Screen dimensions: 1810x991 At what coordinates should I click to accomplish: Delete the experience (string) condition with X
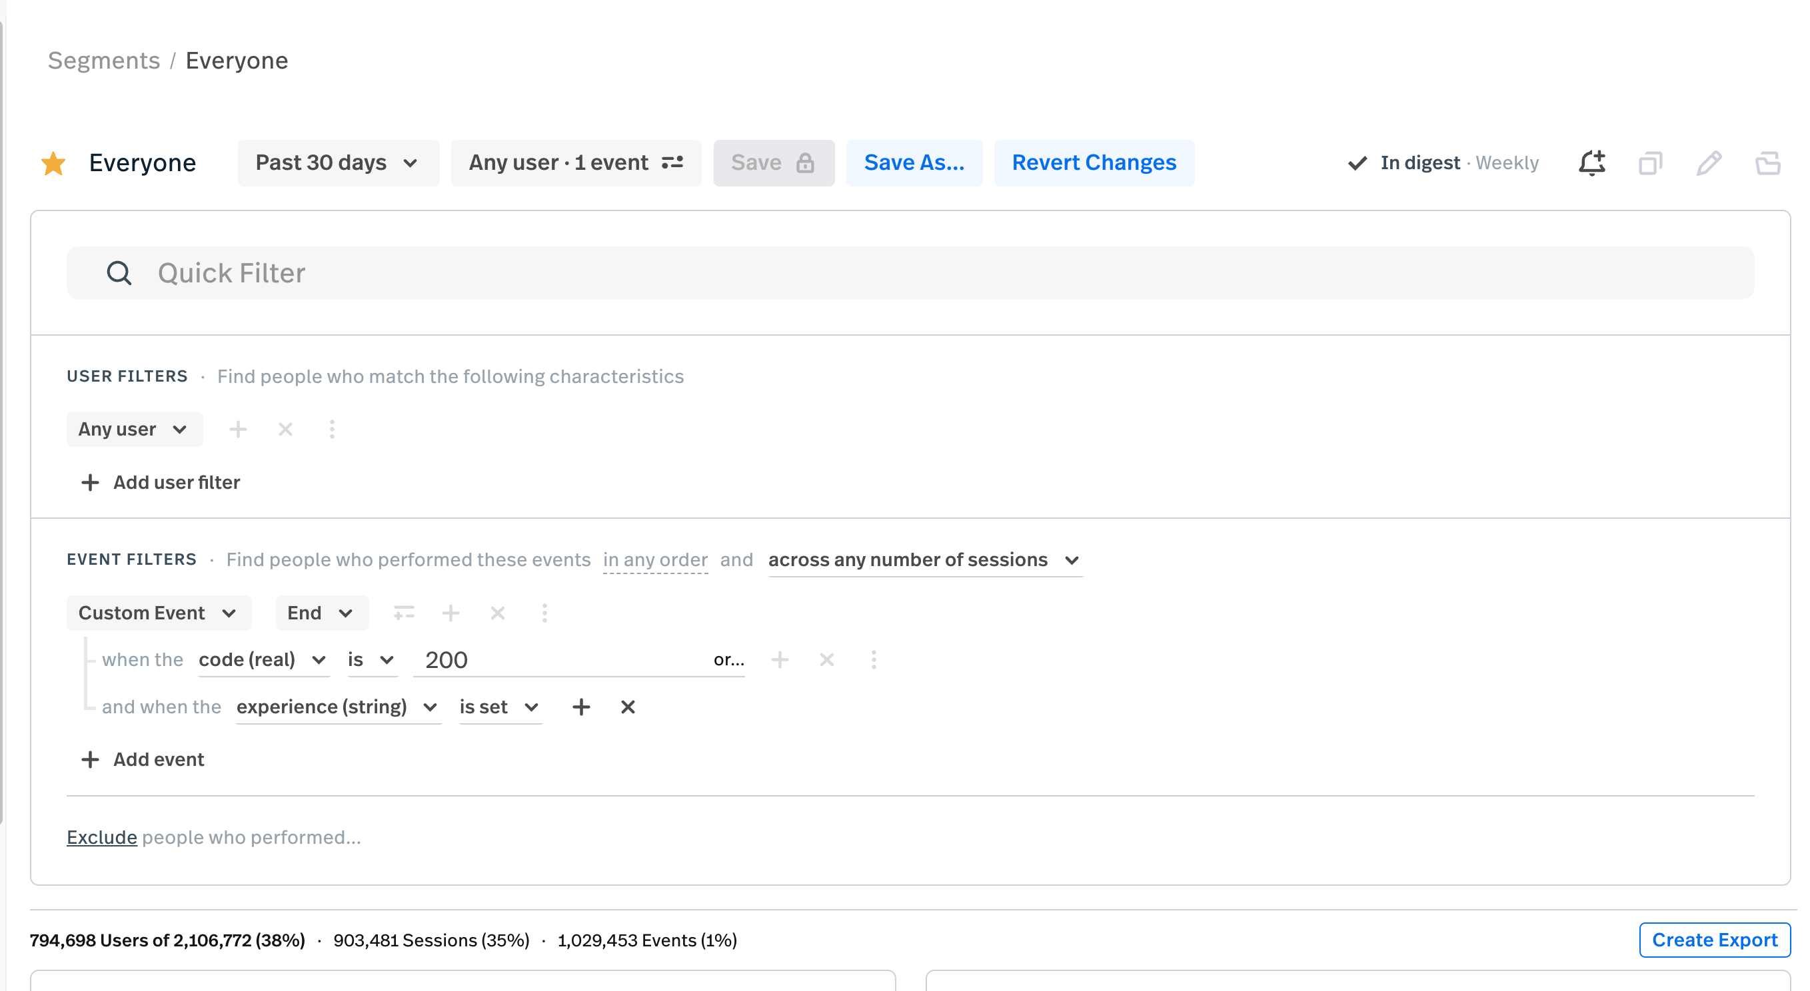point(628,707)
